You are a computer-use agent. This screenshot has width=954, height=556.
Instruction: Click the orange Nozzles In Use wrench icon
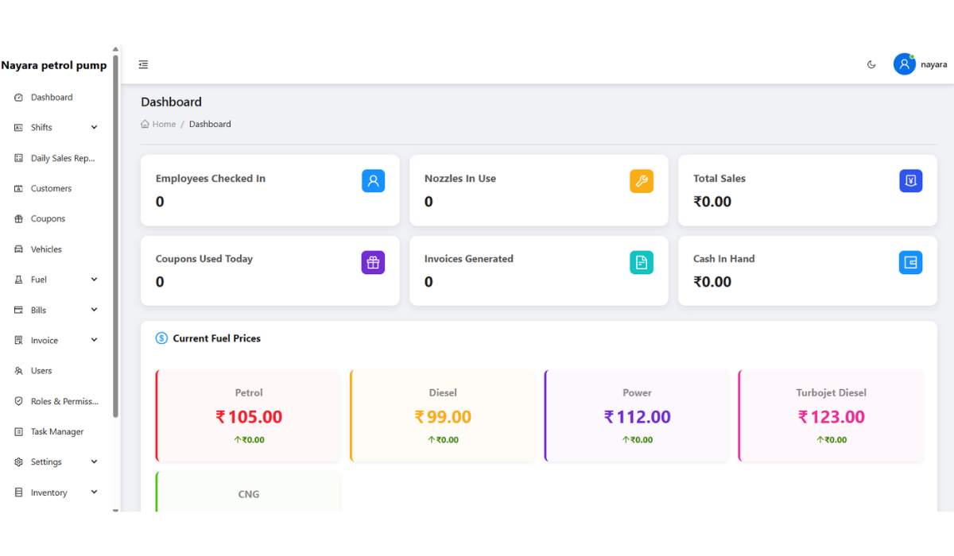[x=642, y=181]
